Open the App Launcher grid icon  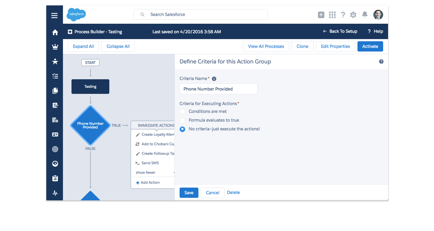pyautogui.click(x=332, y=15)
